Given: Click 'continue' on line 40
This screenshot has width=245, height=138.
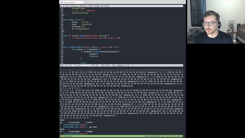Looking at the screenshot, I should pyautogui.click(x=93, y=56).
